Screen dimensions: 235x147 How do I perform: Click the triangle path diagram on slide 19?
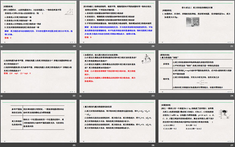point(69,12)
